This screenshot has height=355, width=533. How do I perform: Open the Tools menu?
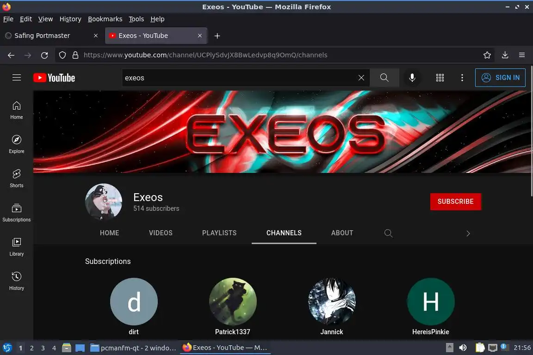(x=136, y=19)
